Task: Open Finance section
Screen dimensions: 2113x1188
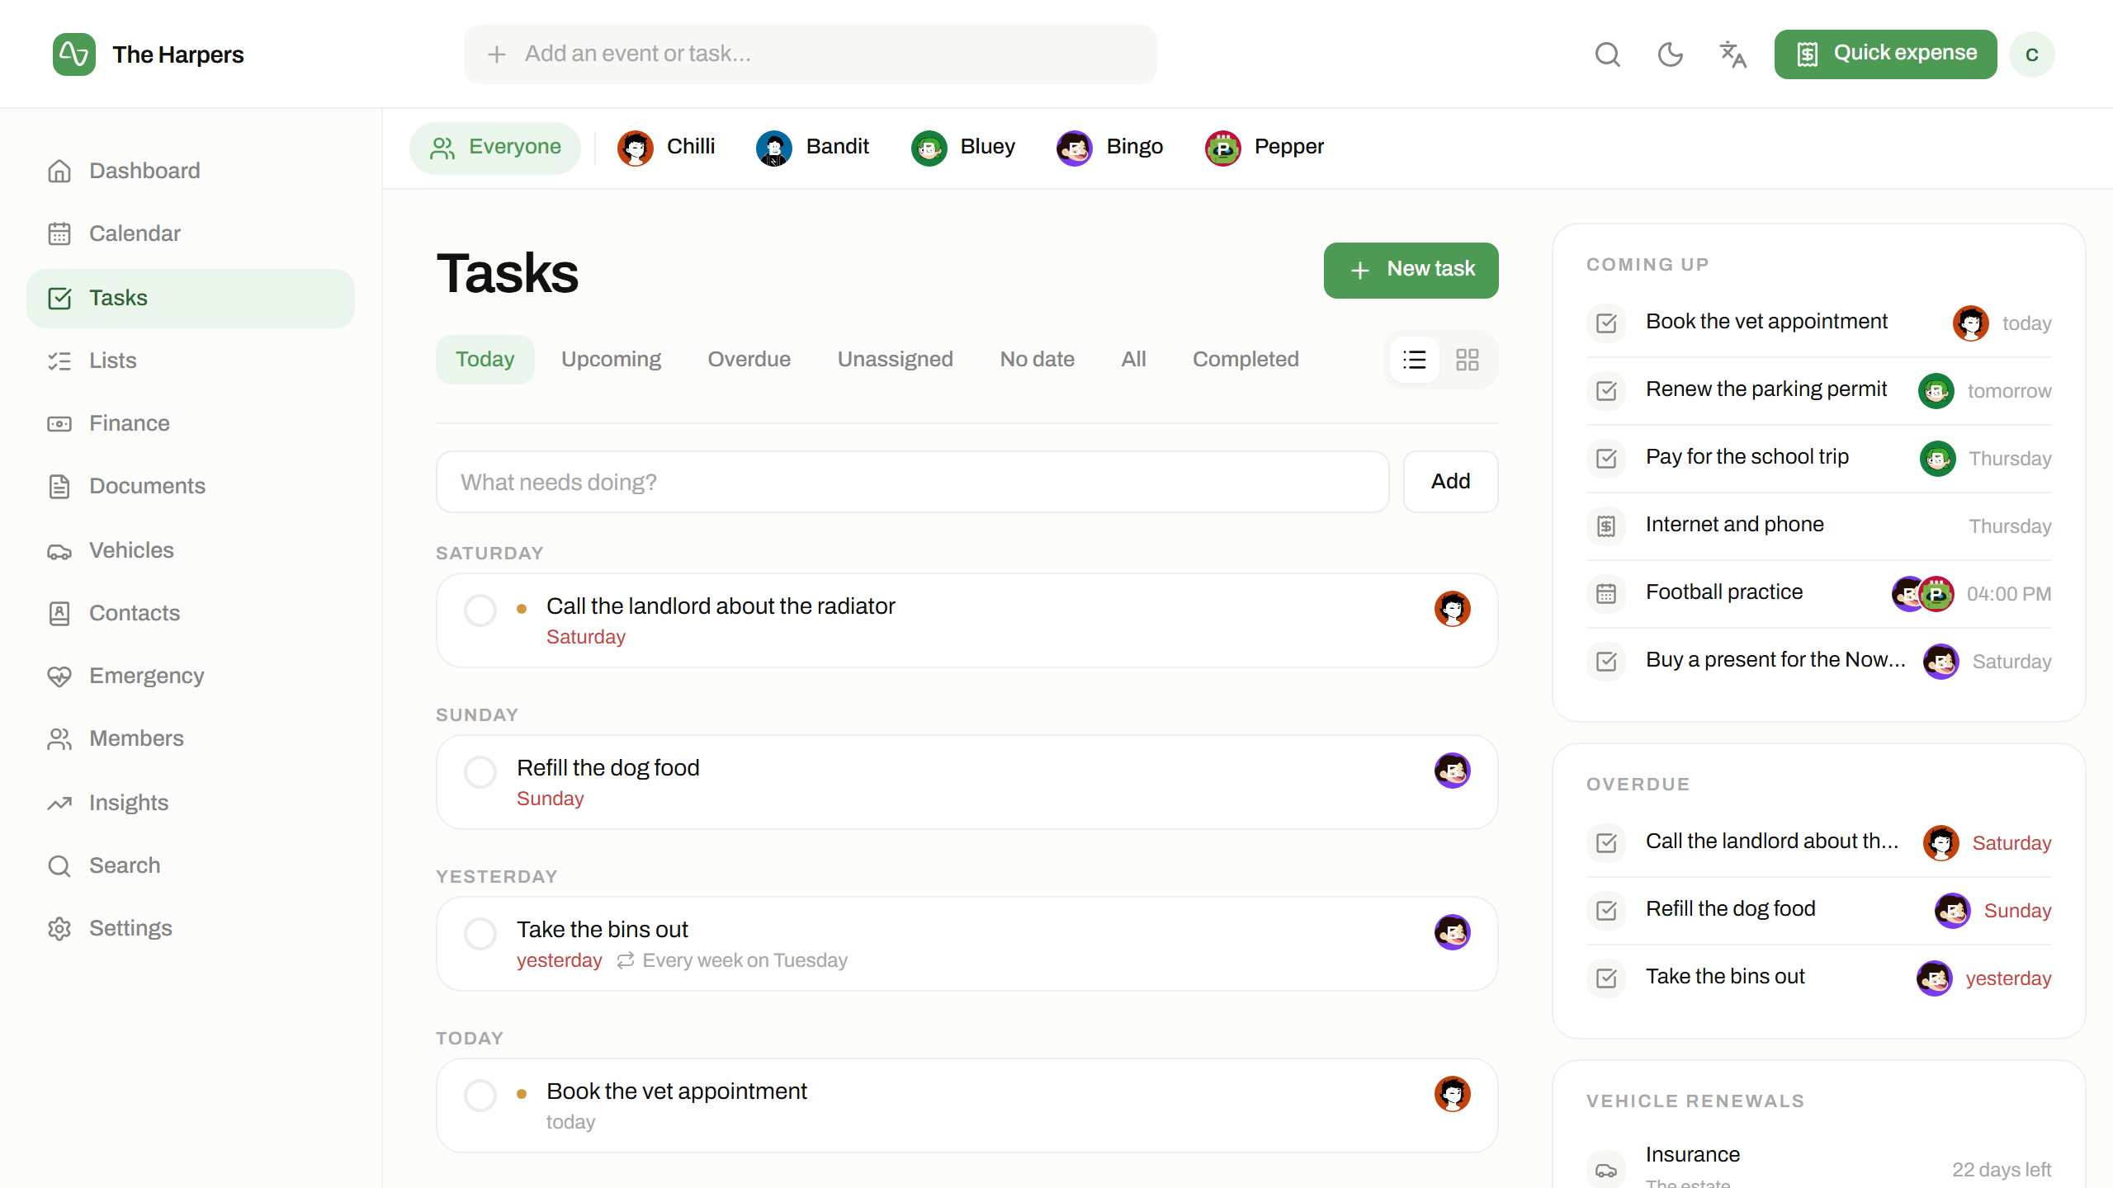Action: [191, 423]
